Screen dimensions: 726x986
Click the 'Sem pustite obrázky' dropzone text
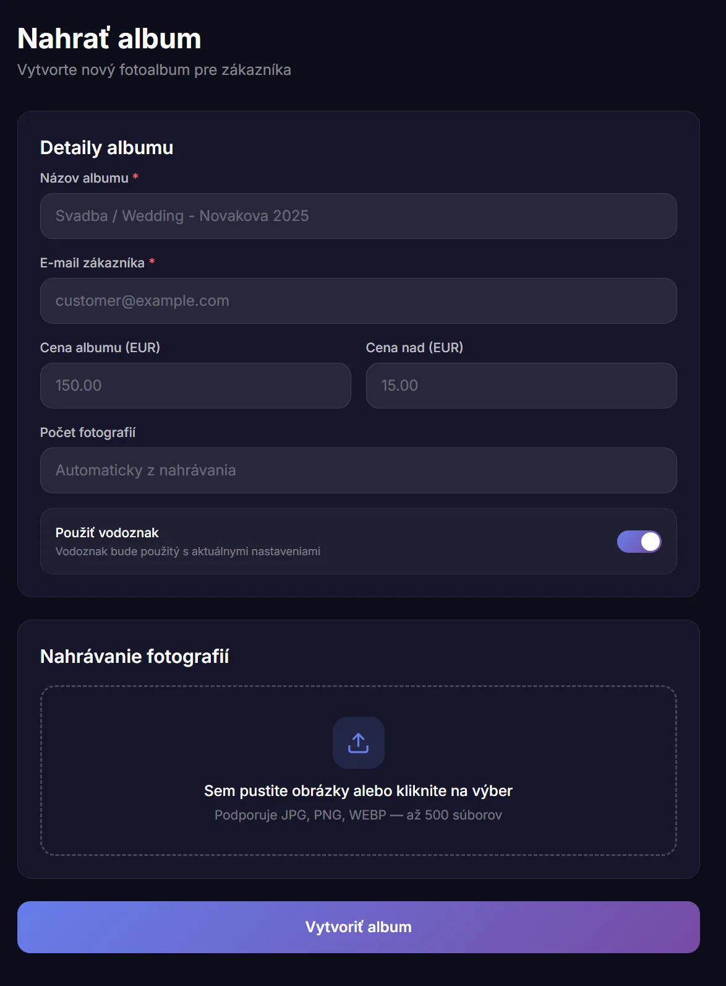(x=358, y=791)
